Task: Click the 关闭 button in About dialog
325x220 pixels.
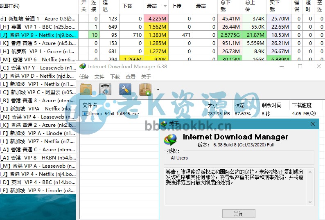Action: (x=239, y=213)
